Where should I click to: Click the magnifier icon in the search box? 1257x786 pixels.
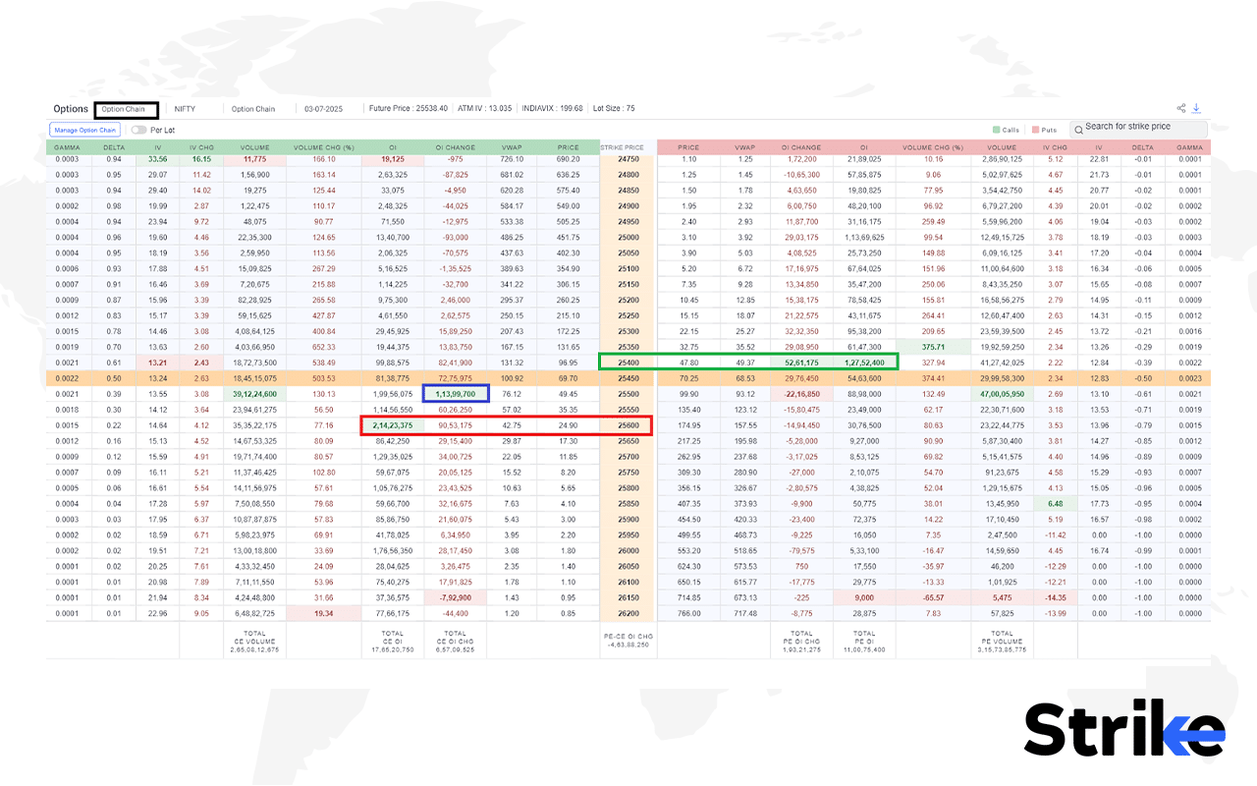click(1078, 127)
